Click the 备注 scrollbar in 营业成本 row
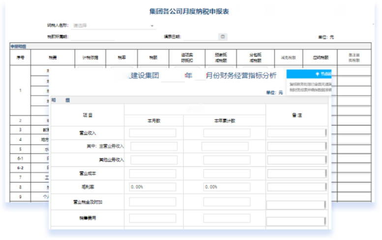Viewport: 382px width, 240px height. coord(325,173)
